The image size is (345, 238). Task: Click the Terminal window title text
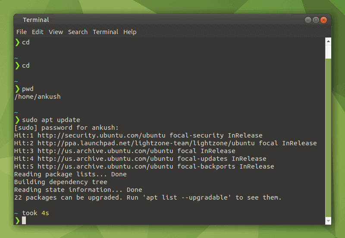click(36, 20)
